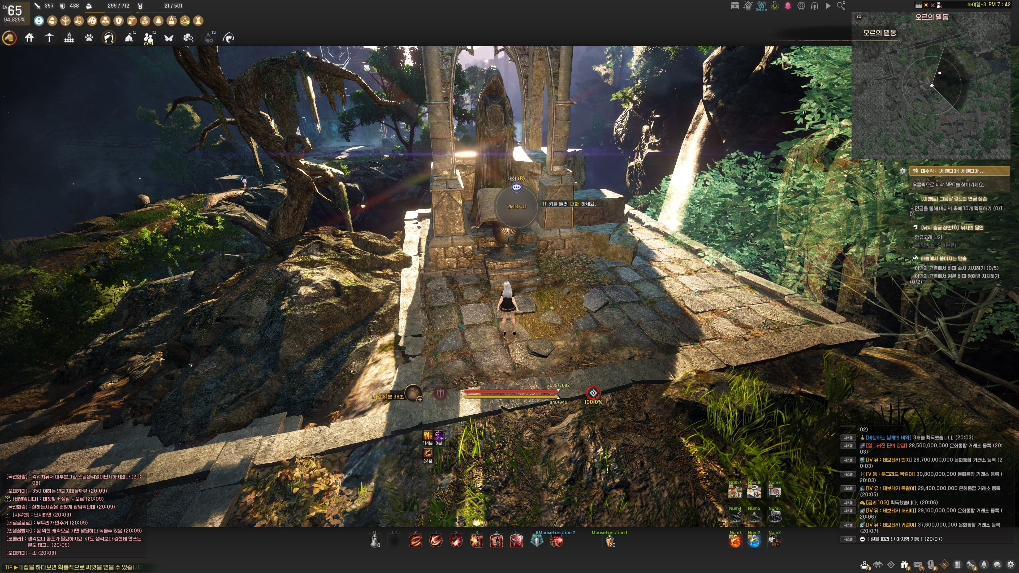Open the mail envelope icon with badge 2

coord(918,565)
